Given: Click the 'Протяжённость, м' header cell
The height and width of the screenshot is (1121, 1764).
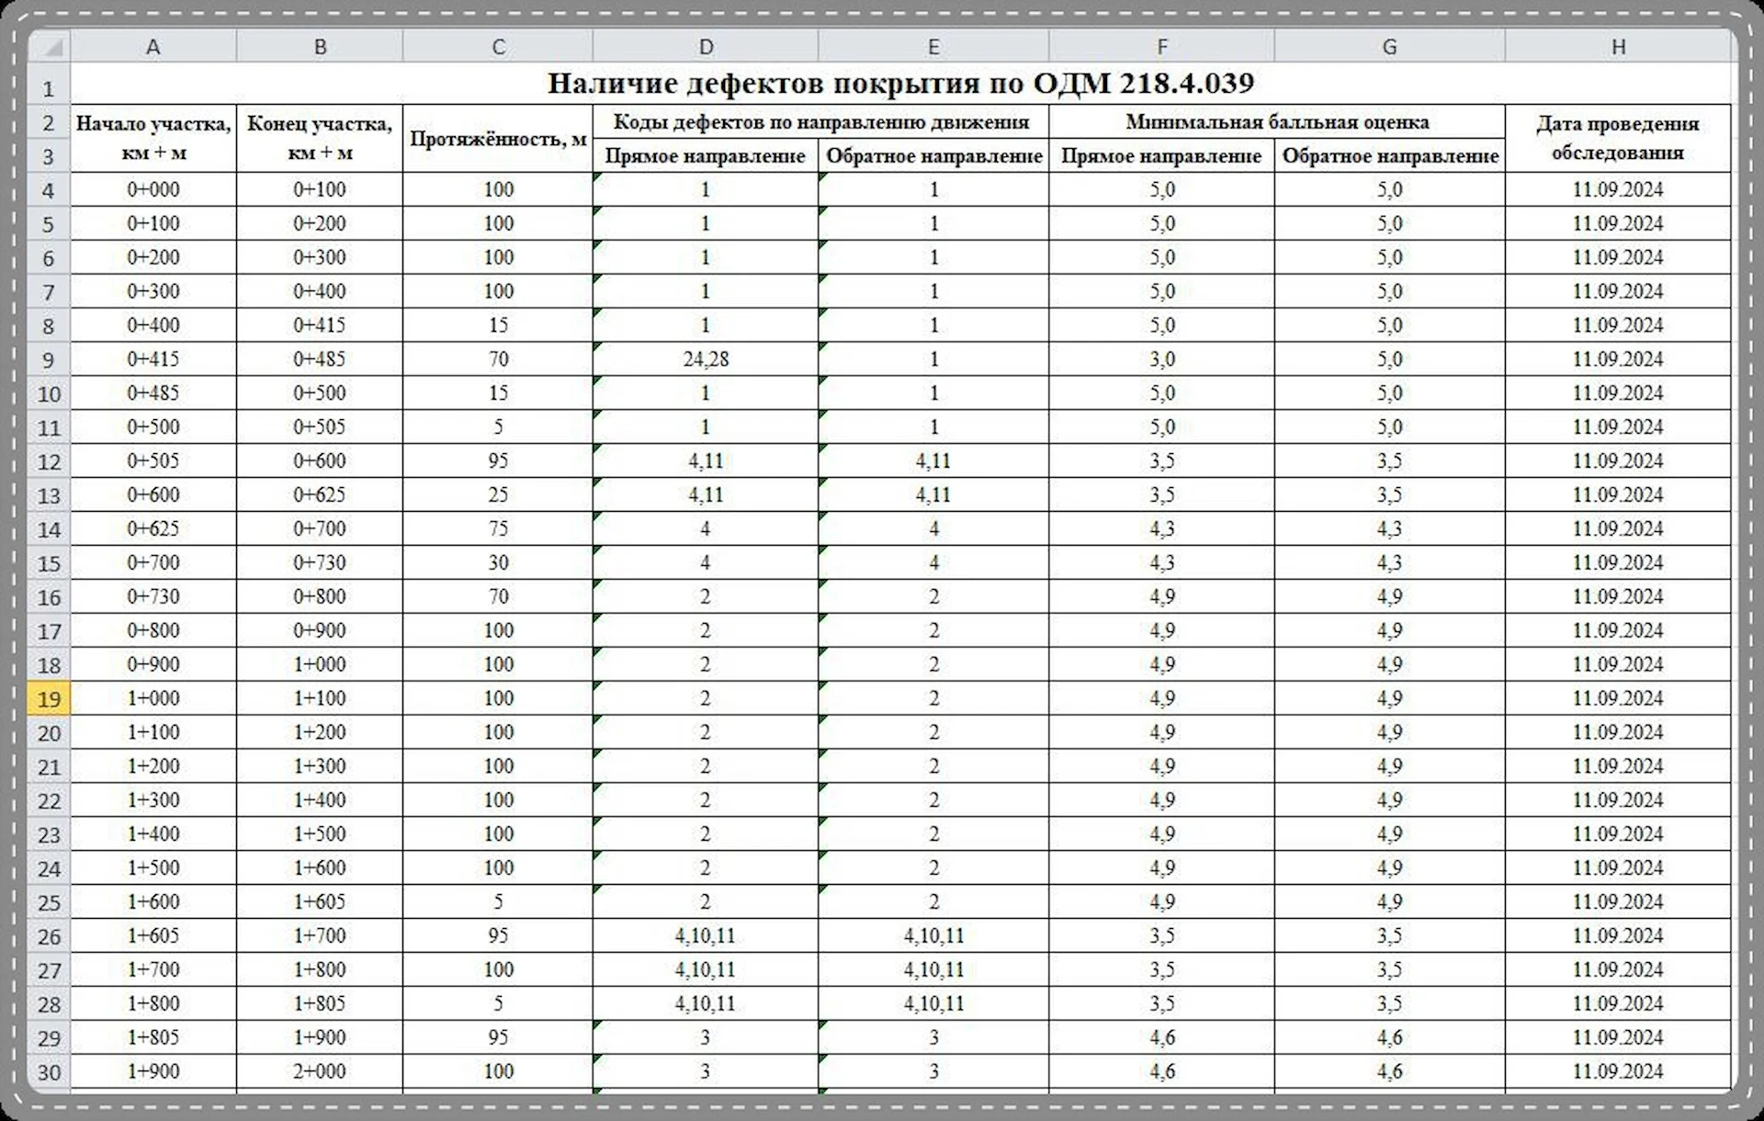Looking at the screenshot, I should point(498,139).
